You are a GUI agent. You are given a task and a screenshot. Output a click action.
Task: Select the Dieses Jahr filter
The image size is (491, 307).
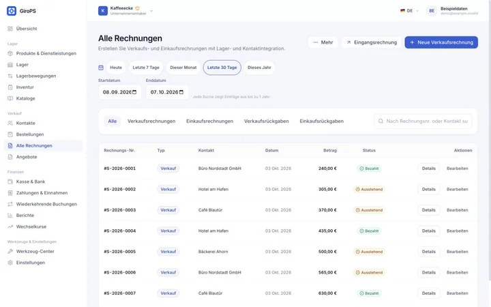[259, 68]
